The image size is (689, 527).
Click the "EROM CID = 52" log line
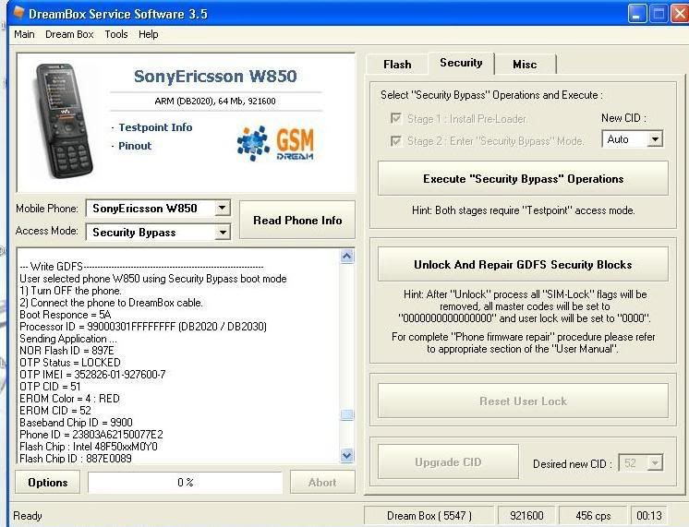point(54,410)
